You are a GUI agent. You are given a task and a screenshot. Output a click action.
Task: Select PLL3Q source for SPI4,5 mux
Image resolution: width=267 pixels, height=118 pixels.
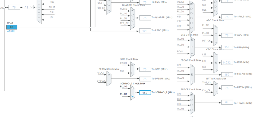click(x=192, y=13)
